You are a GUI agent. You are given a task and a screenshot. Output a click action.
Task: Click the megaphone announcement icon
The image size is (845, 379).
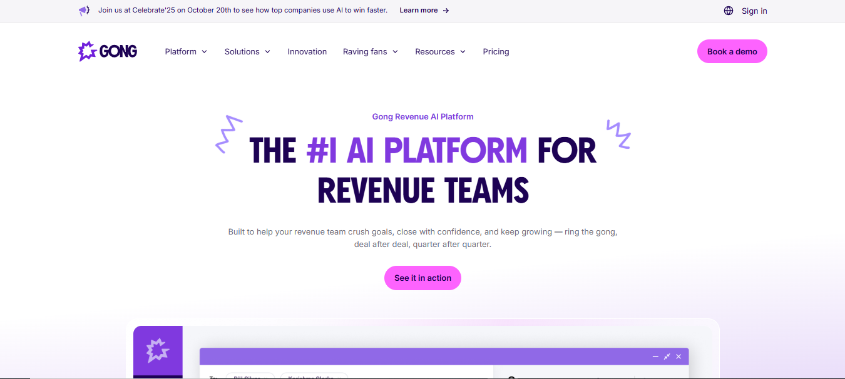click(84, 11)
